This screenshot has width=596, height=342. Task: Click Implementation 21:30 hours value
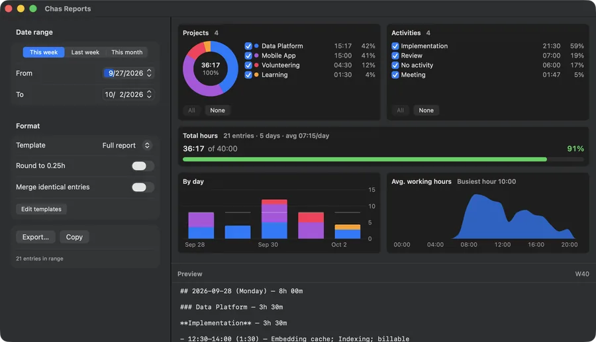click(x=551, y=46)
